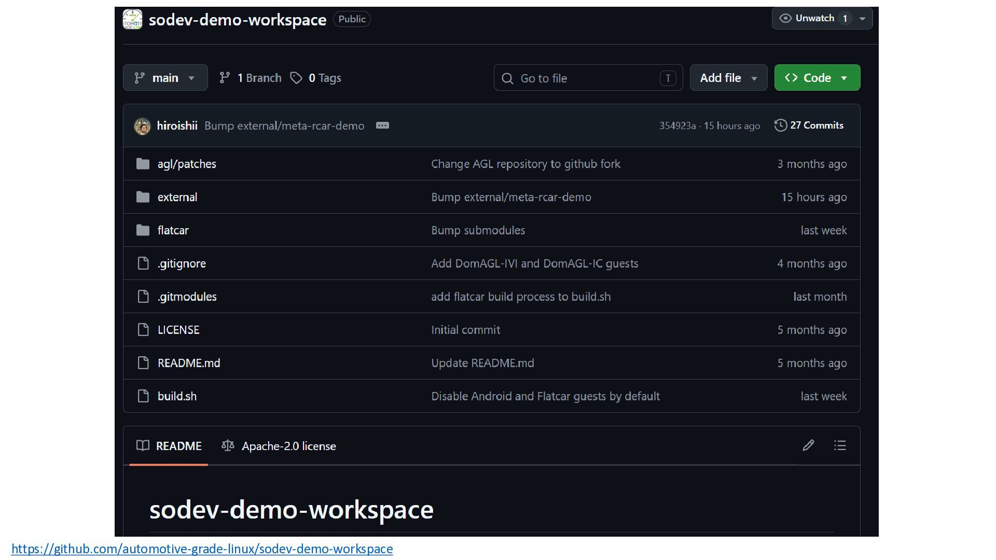Click the repository owner avatar icon
The width and height of the screenshot is (996, 560).
(x=132, y=20)
